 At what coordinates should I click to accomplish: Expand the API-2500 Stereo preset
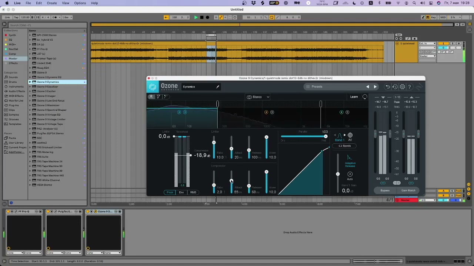30,35
